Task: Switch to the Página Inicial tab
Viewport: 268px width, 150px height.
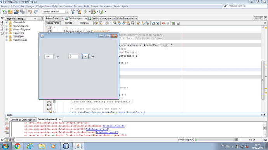Action: 52,19
